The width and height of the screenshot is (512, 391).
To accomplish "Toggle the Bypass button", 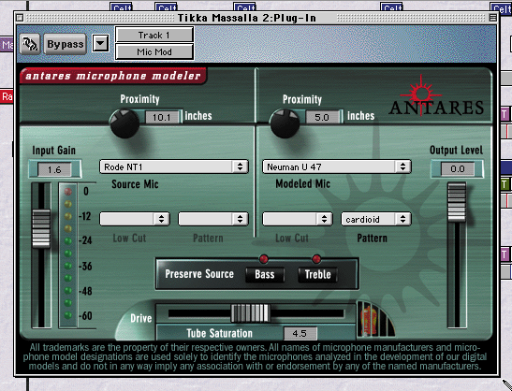I will coord(65,44).
